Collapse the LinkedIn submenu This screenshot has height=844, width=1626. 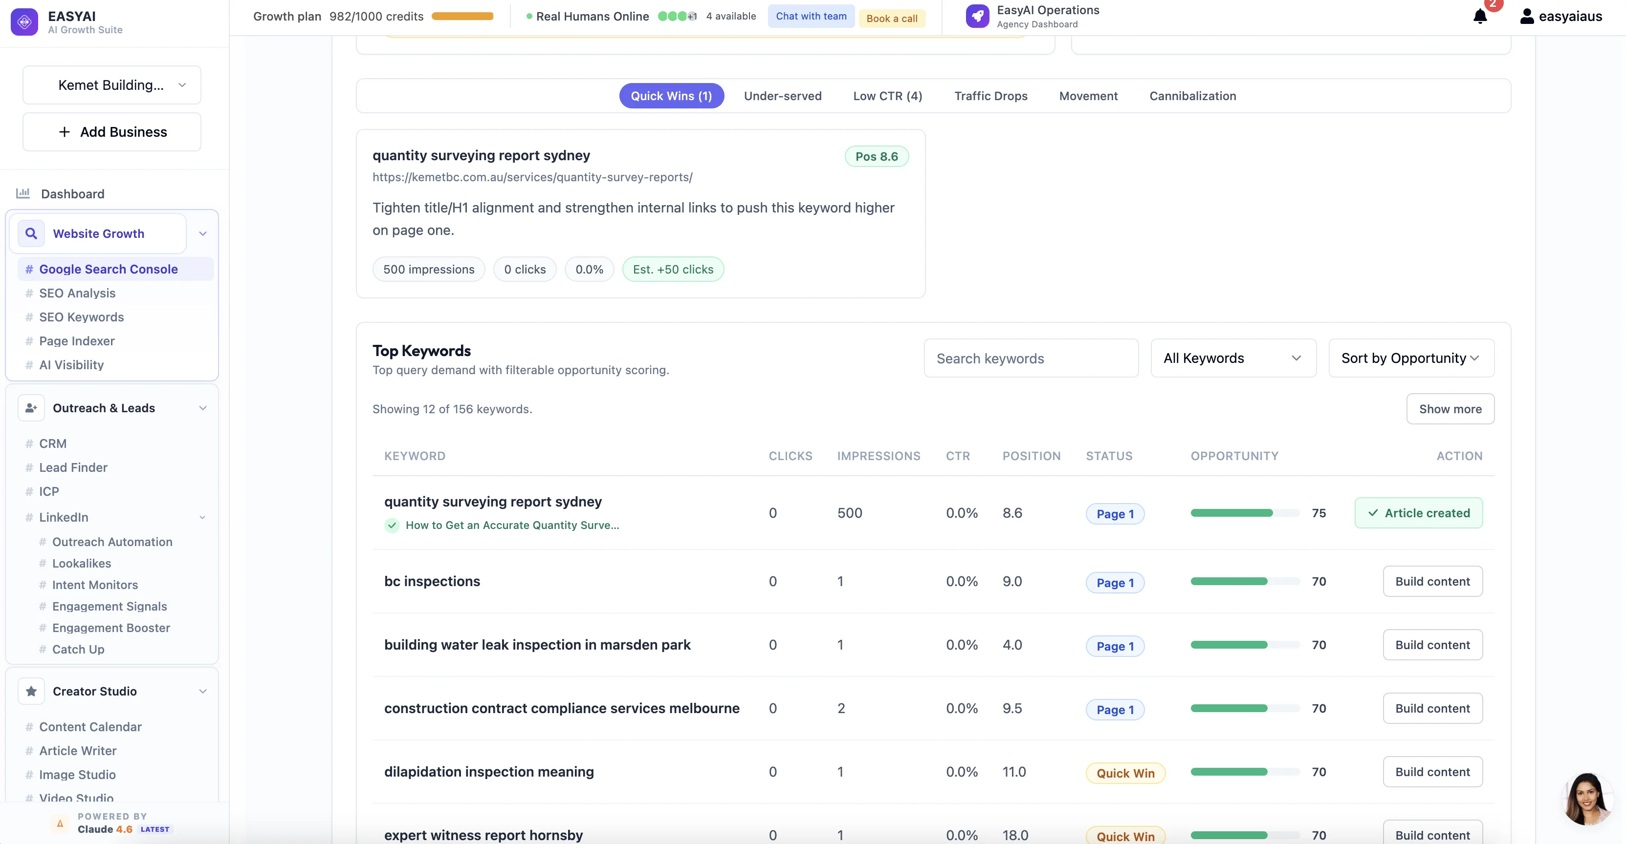tap(202, 517)
